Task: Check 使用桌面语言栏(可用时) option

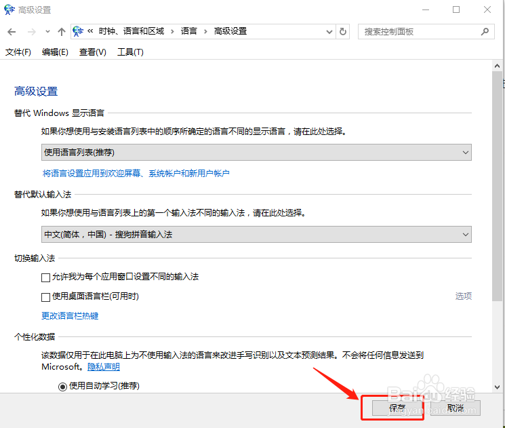Action: click(x=45, y=297)
